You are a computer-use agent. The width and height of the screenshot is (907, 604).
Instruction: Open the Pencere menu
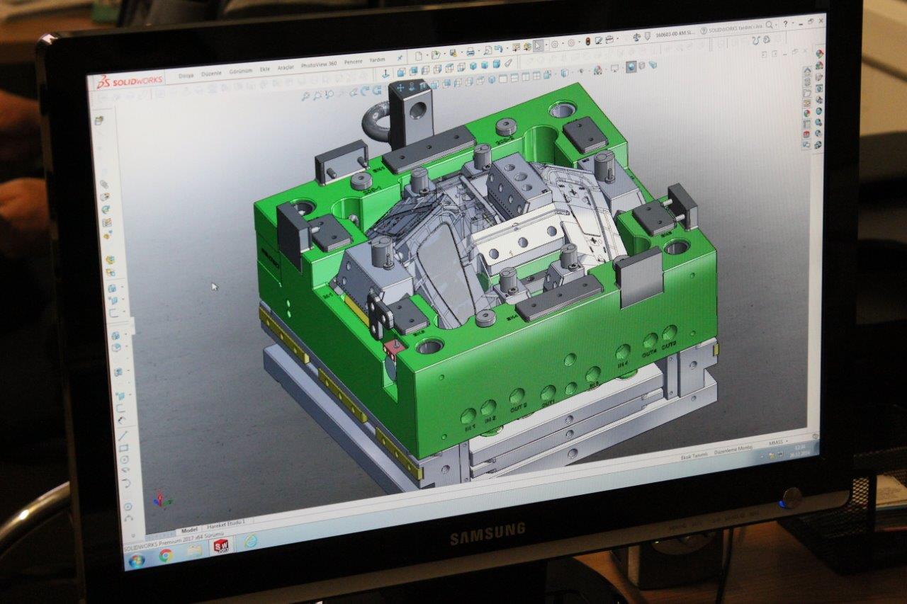point(353,62)
